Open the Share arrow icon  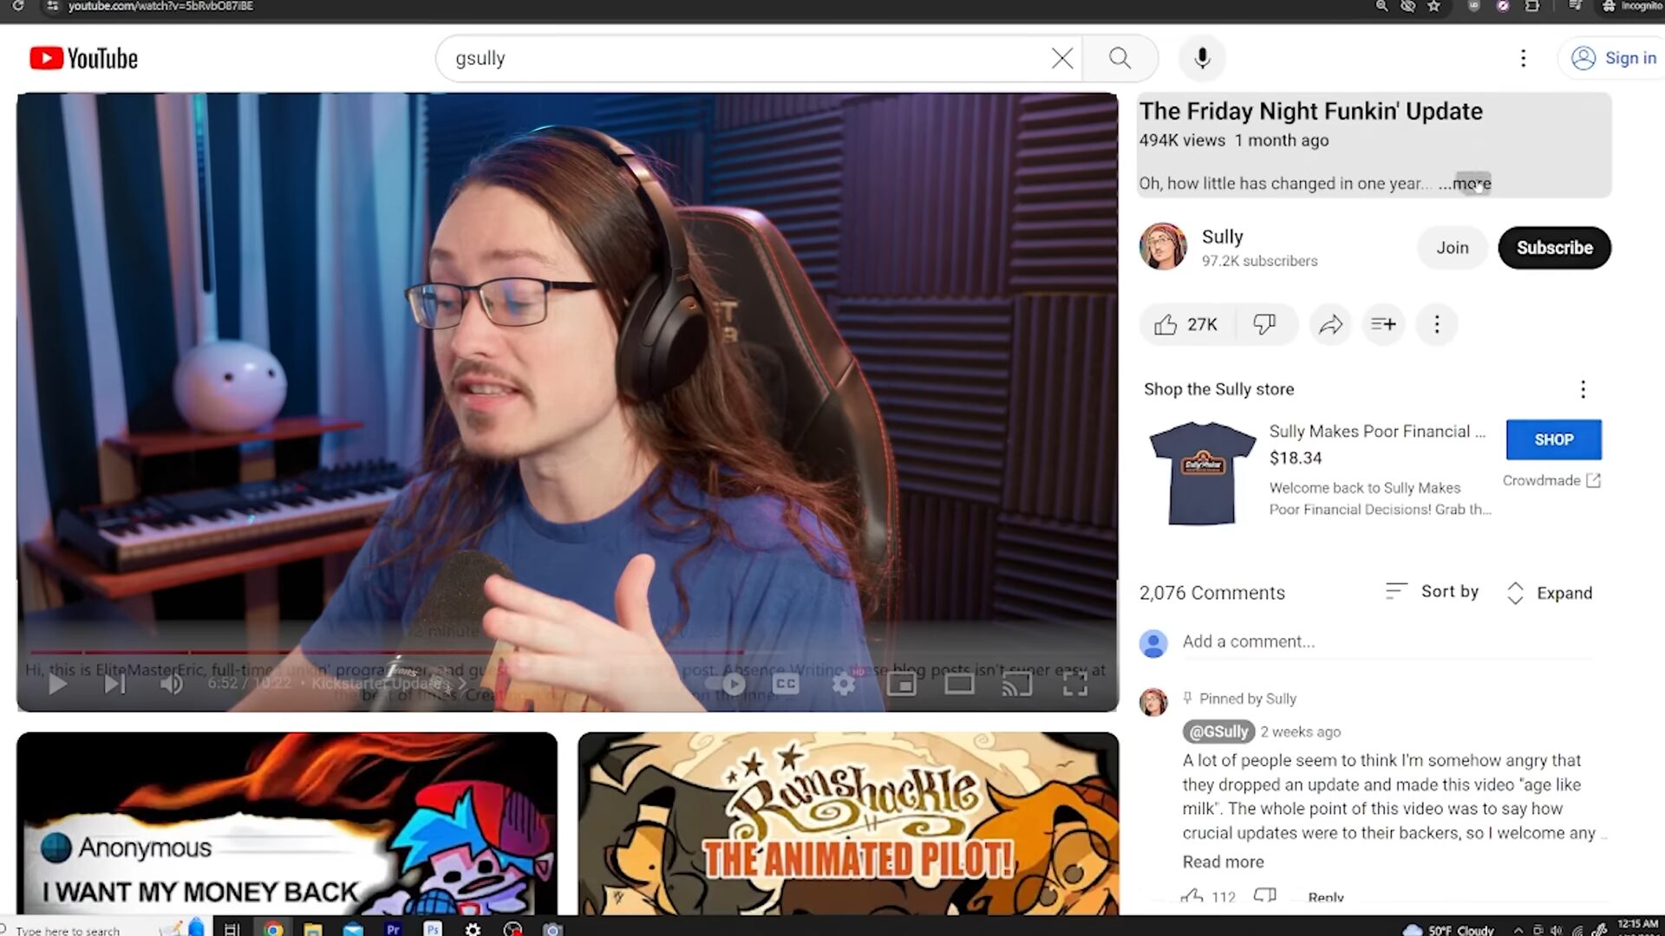(x=1330, y=324)
